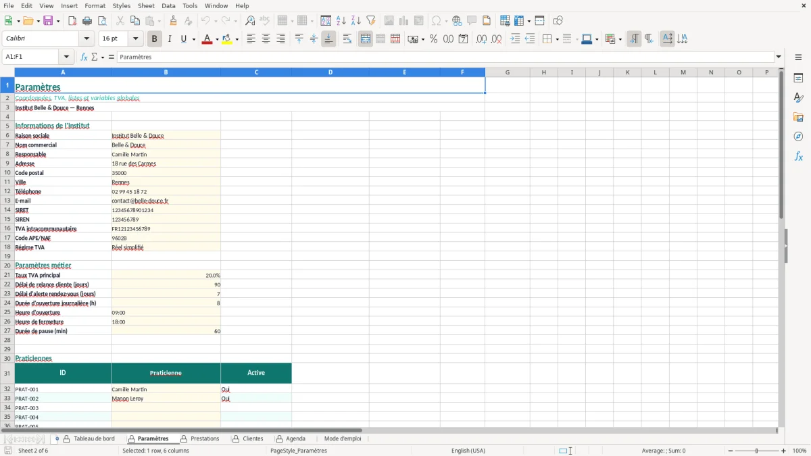Switch to the Tableau de bord tab

(x=94, y=439)
